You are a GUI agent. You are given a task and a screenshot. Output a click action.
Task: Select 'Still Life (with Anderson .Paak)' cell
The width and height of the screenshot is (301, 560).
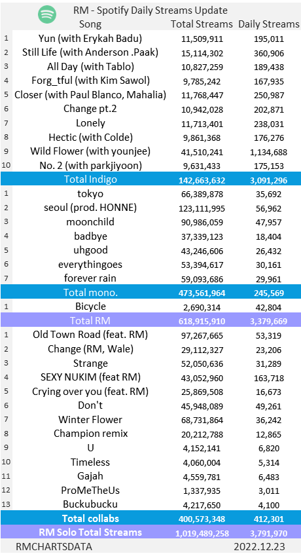[90, 52]
